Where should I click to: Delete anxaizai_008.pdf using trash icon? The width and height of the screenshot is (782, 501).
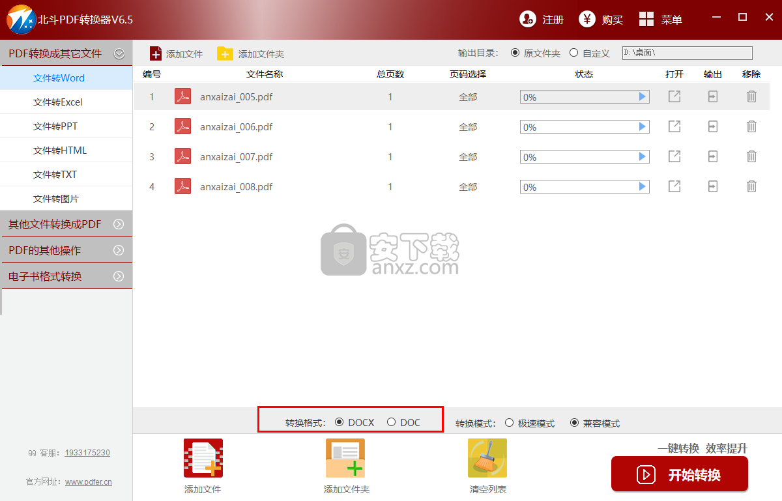click(x=751, y=186)
